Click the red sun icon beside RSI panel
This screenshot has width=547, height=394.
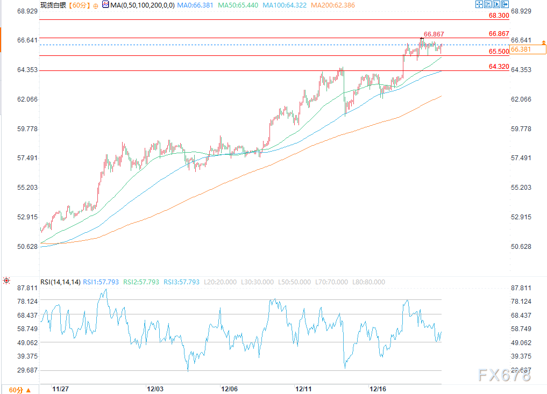pos(6,281)
